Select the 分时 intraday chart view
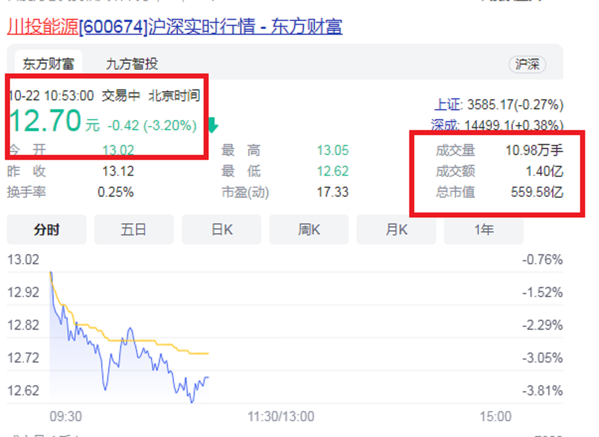Screen dimensions: 599x437 click(x=46, y=229)
